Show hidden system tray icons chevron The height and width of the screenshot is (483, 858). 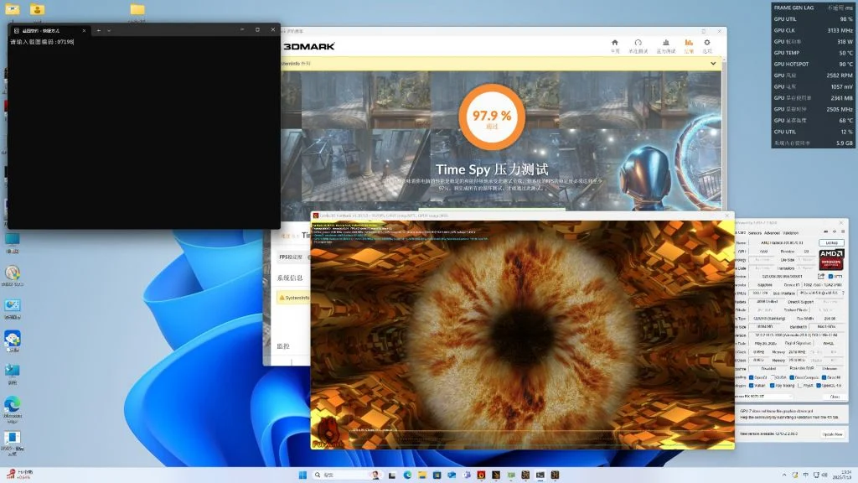click(784, 475)
